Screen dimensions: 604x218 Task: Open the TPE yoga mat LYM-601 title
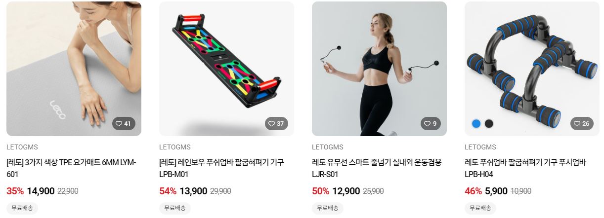pyautogui.click(x=71, y=168)
